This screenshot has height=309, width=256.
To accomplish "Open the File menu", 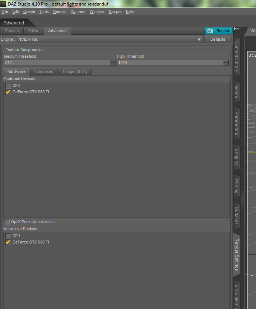I will pyautogui.click(x=5, y=11).
